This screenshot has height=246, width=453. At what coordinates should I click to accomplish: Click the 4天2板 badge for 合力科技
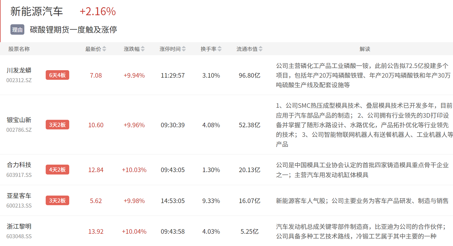point(57,170)
